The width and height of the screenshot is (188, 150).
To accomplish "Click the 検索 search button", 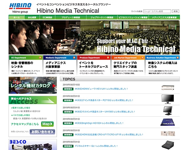I will click(x=176, y=11).
